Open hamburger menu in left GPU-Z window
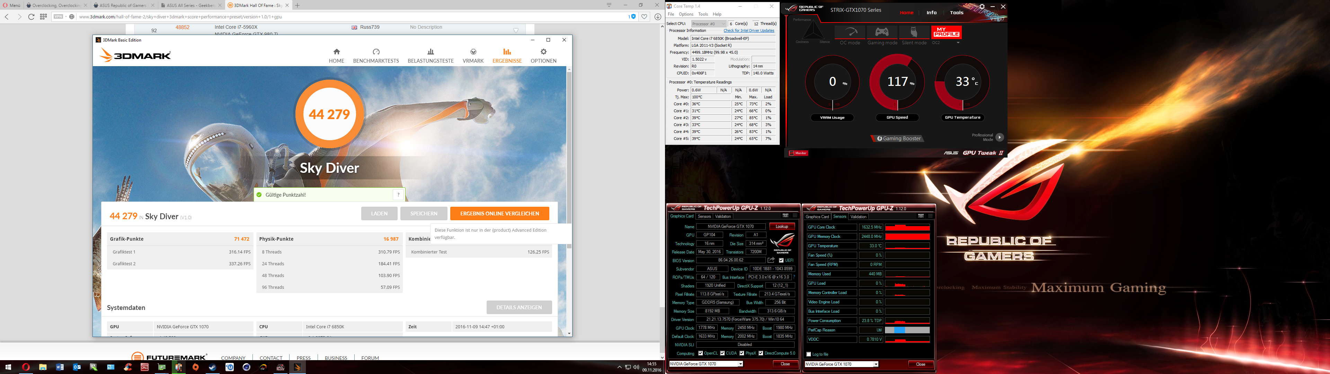 coord(795,216)
